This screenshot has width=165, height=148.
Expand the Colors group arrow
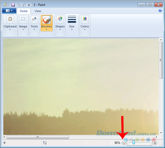pos(85,30)
